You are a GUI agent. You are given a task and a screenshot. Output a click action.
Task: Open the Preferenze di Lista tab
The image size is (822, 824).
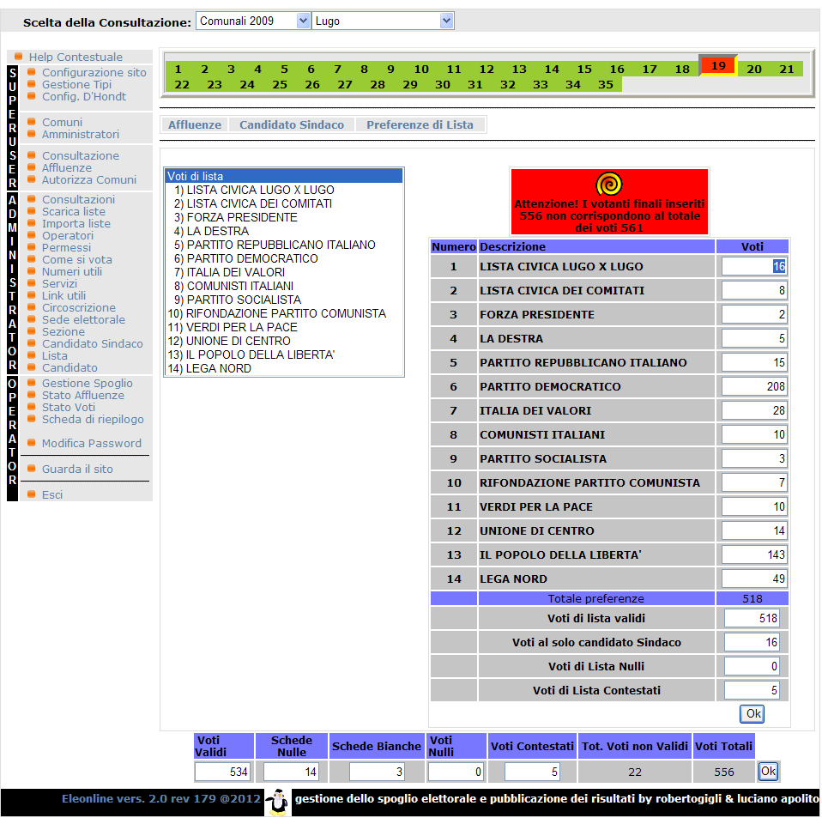pos(420,125)
